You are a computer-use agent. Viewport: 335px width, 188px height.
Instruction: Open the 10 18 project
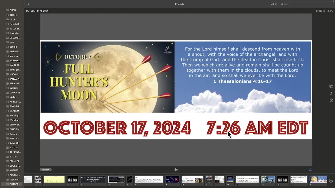coord(12,19)
